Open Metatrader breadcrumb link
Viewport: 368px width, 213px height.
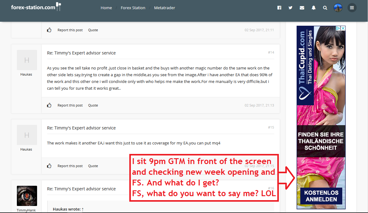pyautogui.click(x=165, y=8)
